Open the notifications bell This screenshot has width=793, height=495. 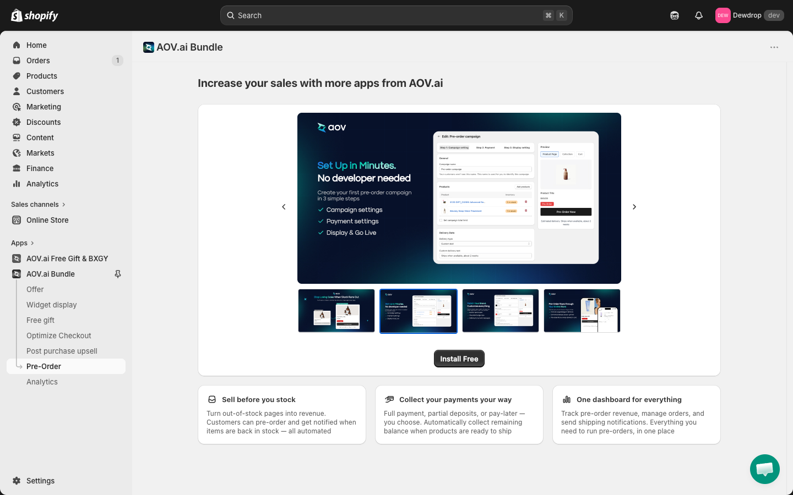click(699, 15)
